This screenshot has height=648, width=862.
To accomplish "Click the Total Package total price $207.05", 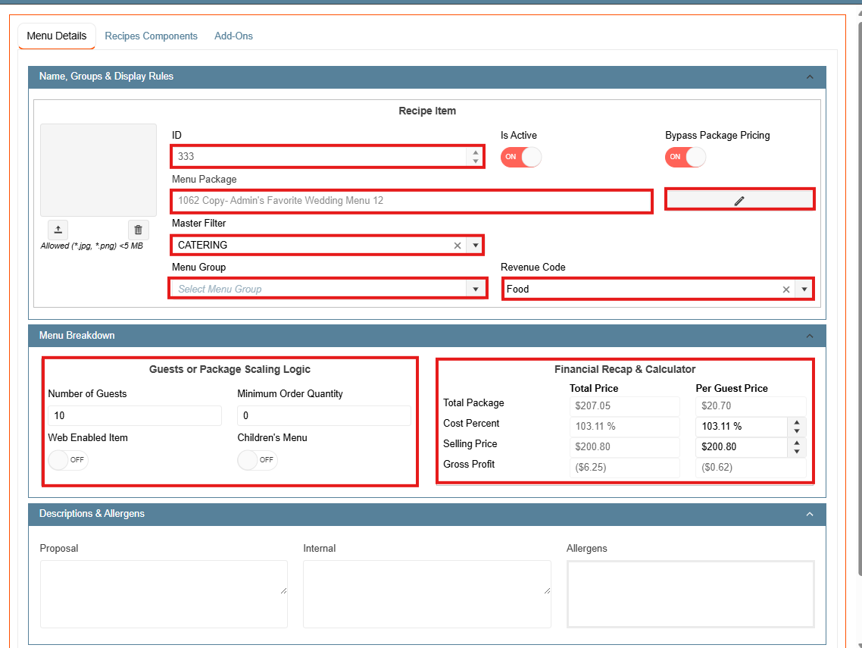I will pos(624,406).
